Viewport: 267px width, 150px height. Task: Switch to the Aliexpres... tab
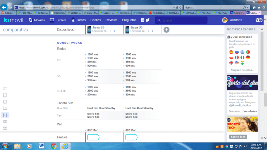pos(156,13)
